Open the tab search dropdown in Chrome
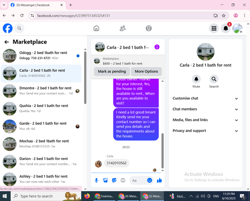Viewport: 250px width, 201px height. click(x=4, y=5)
